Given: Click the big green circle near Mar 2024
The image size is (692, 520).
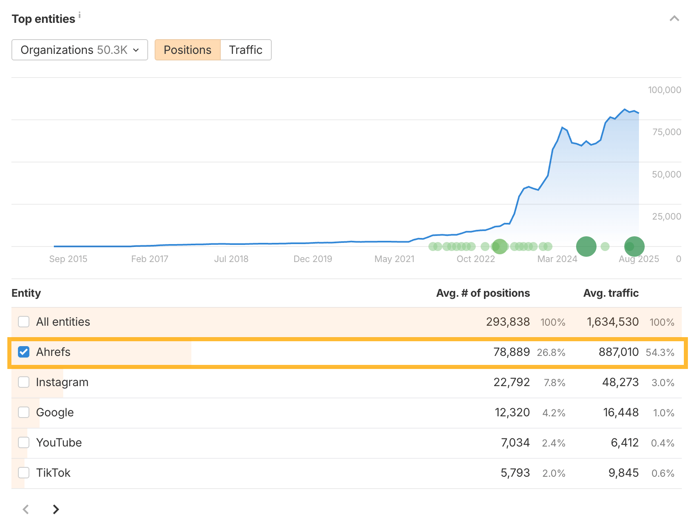Looking at the screenshot, I should click(586, 246).
